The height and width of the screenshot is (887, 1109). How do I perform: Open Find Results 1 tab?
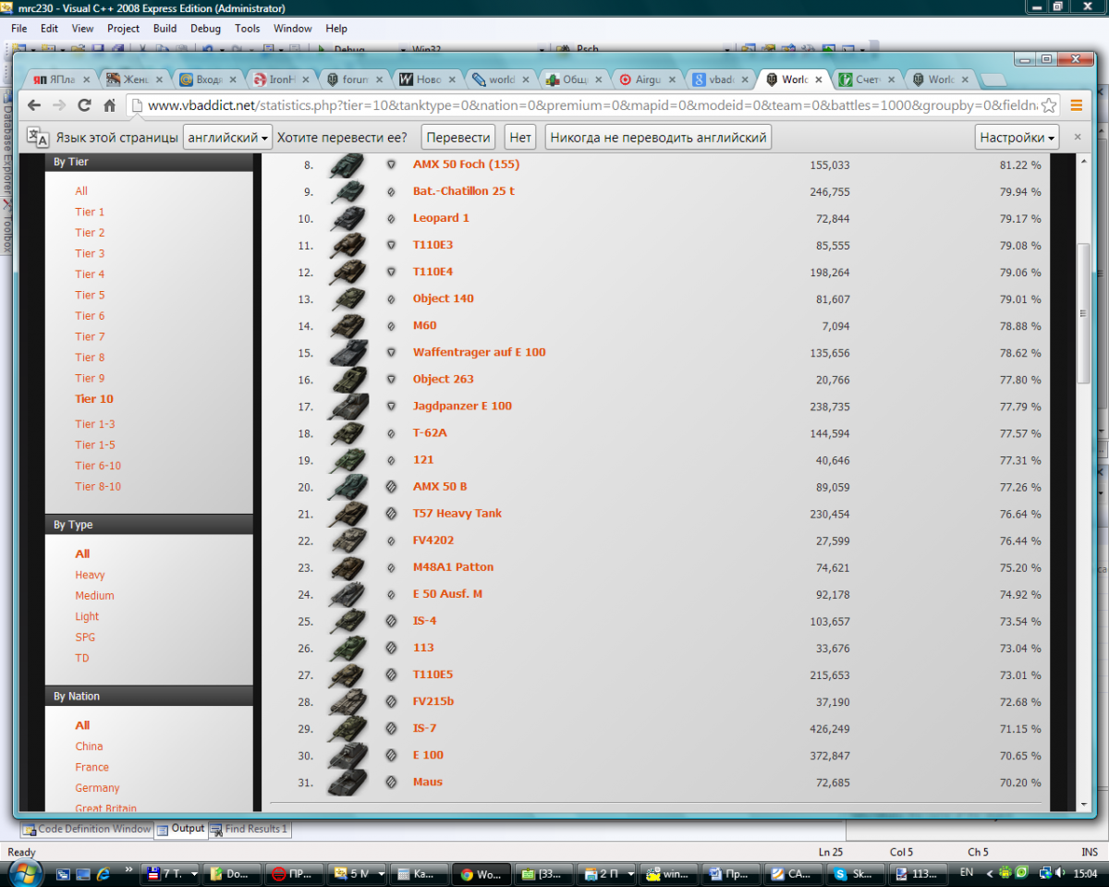coord(249,829)
